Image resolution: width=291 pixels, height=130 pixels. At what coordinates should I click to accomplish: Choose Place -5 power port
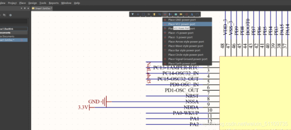pyautogui.click(x=187, y=37)
